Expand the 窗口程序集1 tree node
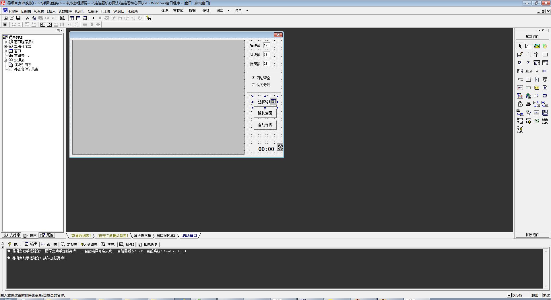 point(5,42)
